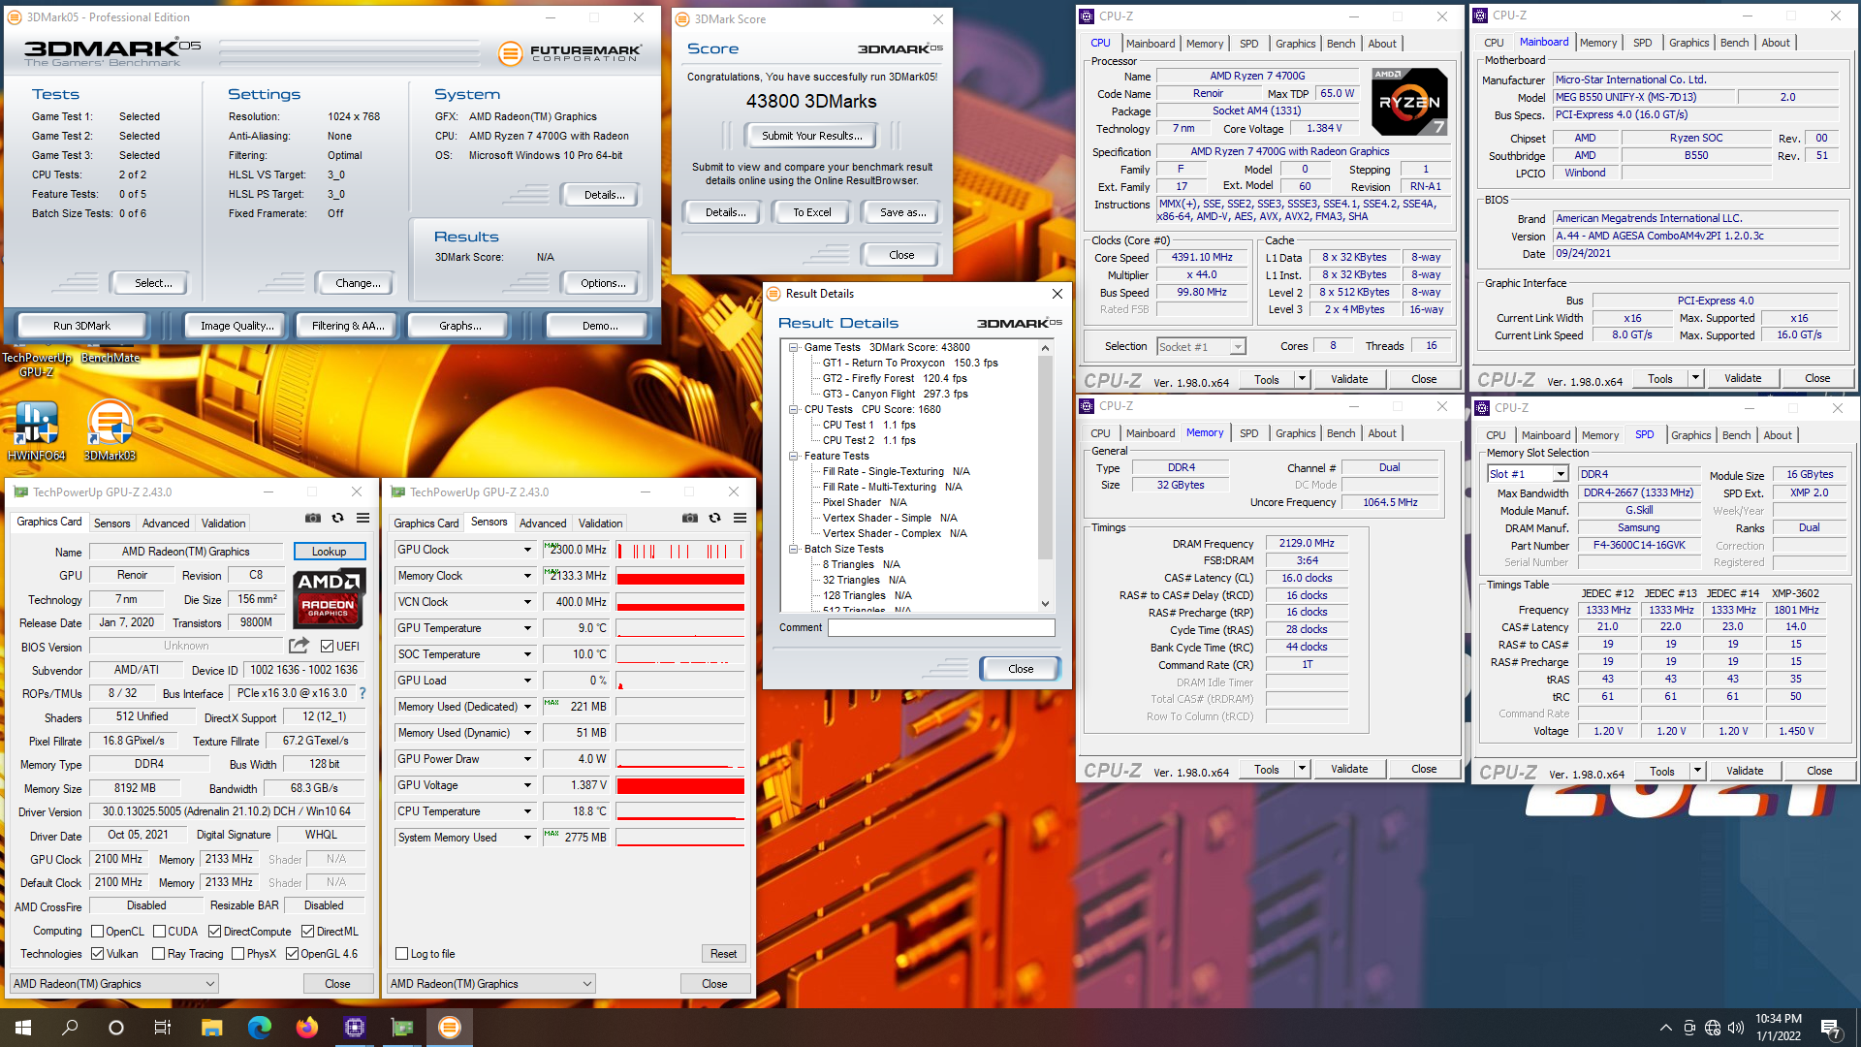Open Mainboard tab in CPU-Z CPU window
The width and height of the screenshot is (1861, 1047).
point(1151,44)
